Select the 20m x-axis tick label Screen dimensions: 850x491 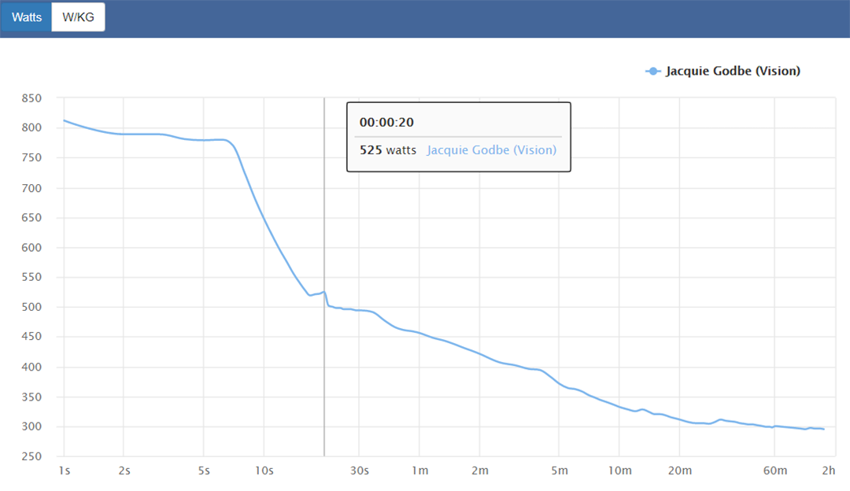(x=680, y=471)
